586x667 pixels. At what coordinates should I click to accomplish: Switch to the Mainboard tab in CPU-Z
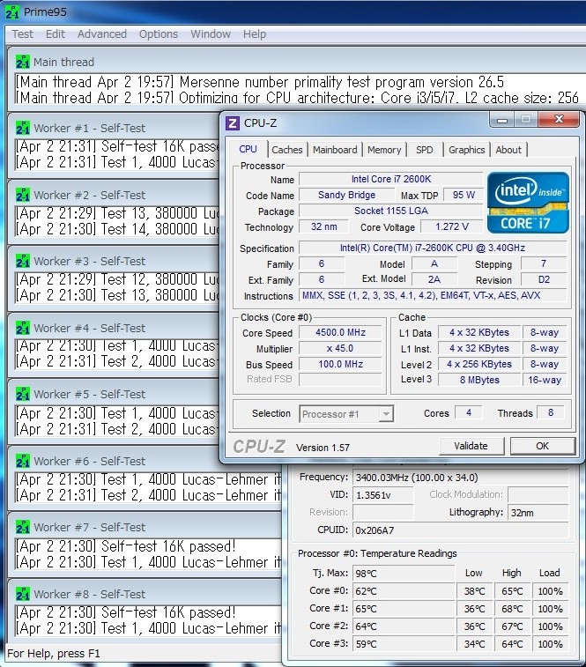click(x=335, y=150)
